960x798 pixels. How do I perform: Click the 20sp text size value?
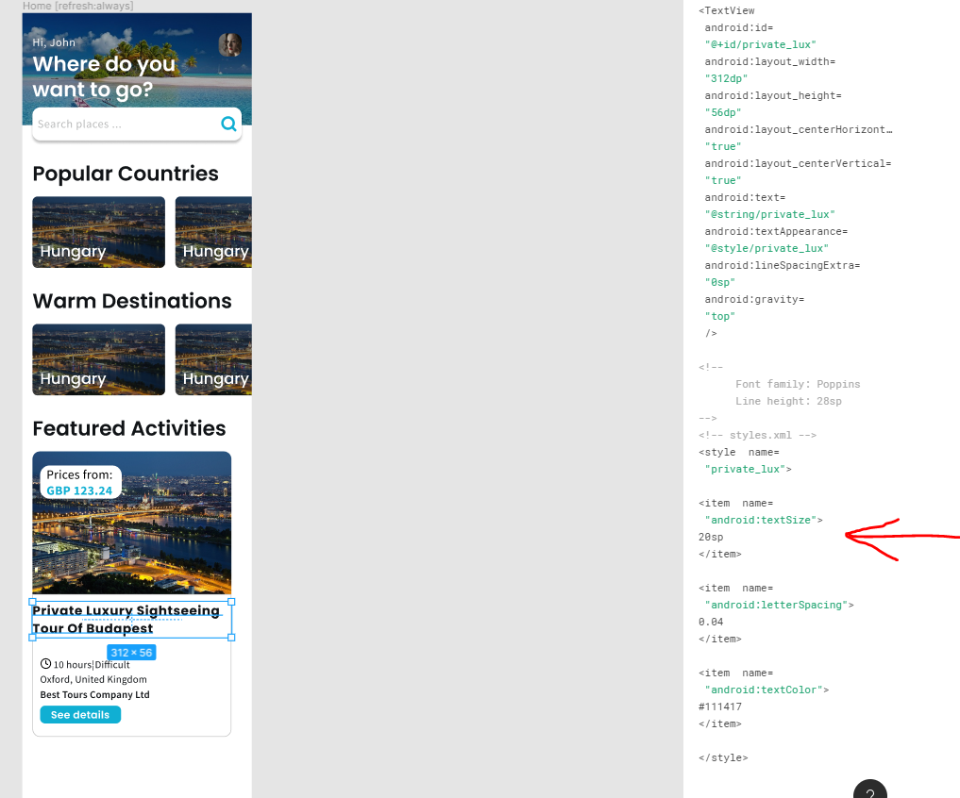click(x=711, y=538)
